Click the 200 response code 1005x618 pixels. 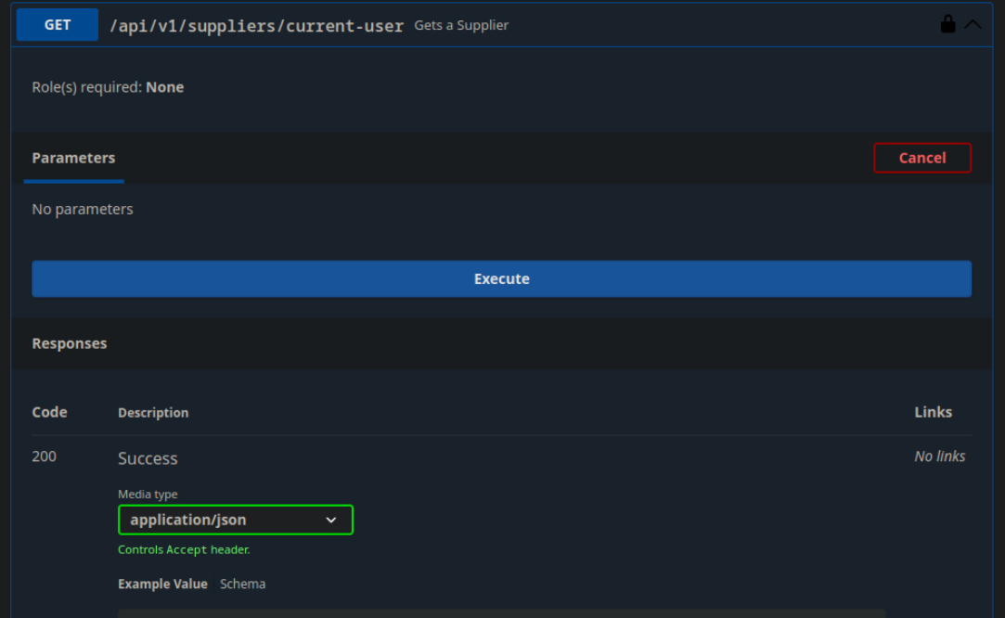coord(44,456)
